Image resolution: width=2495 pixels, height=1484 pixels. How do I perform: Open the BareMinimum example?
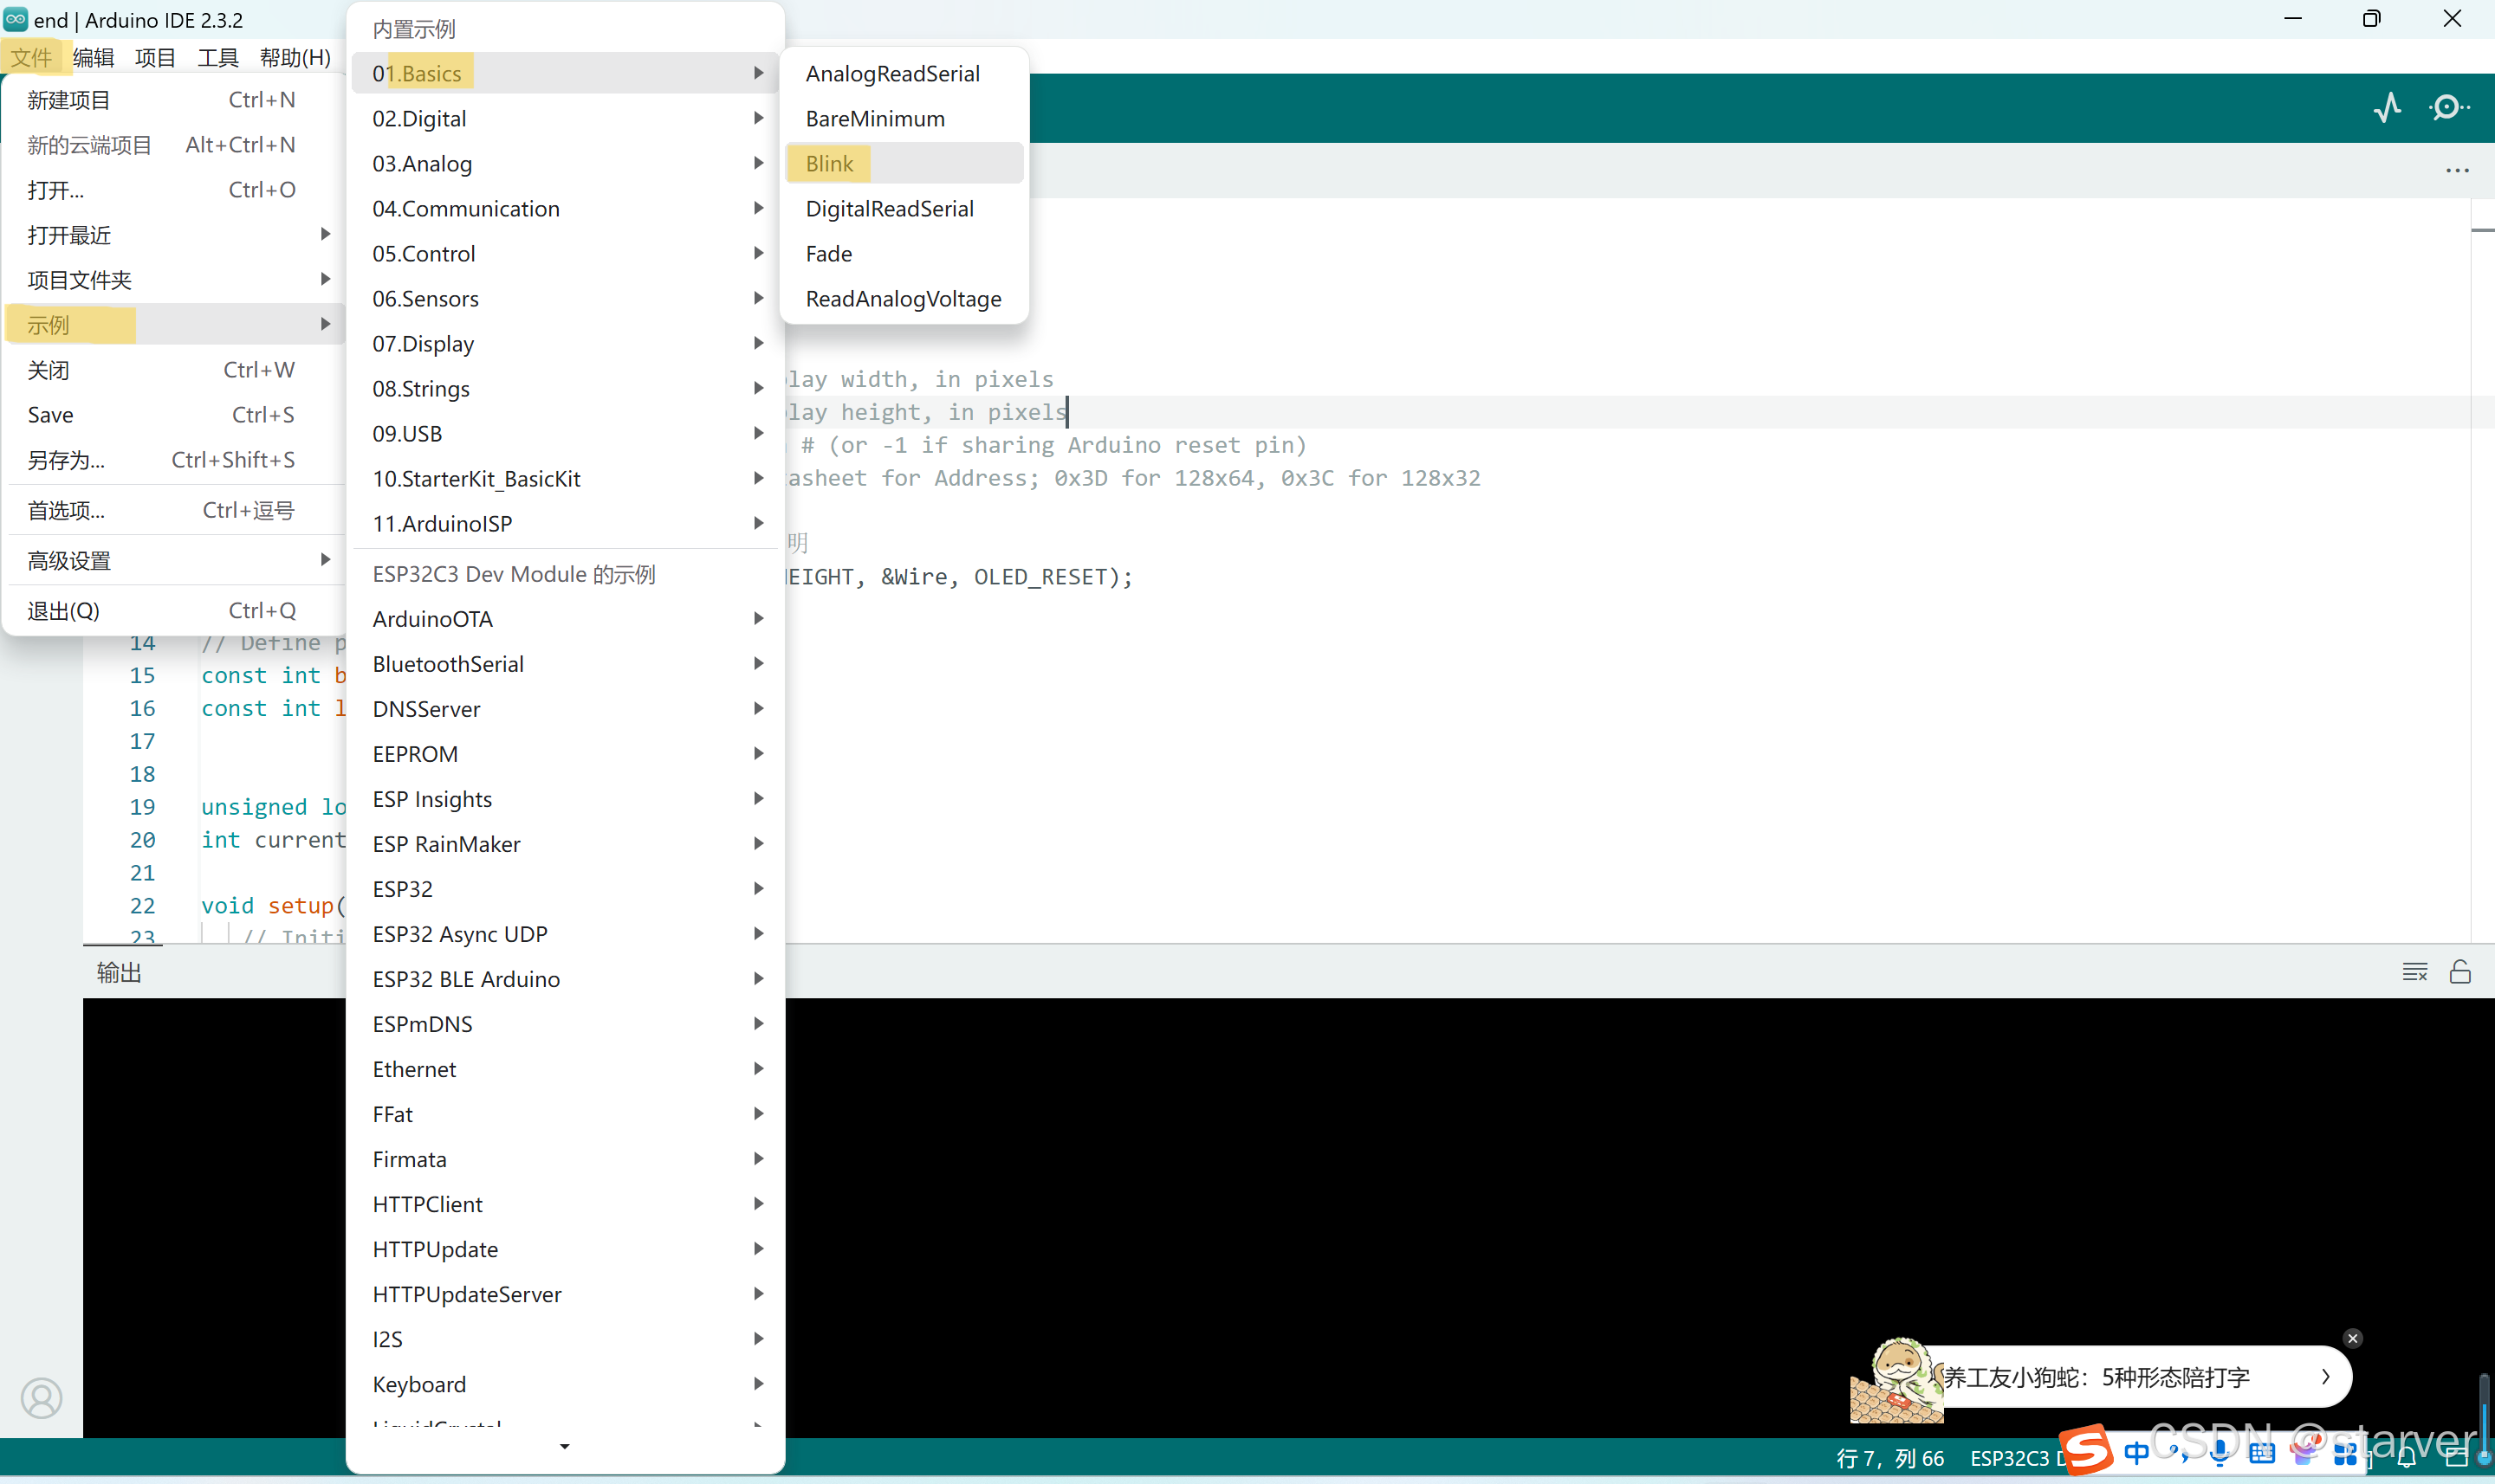pos(904,118)
